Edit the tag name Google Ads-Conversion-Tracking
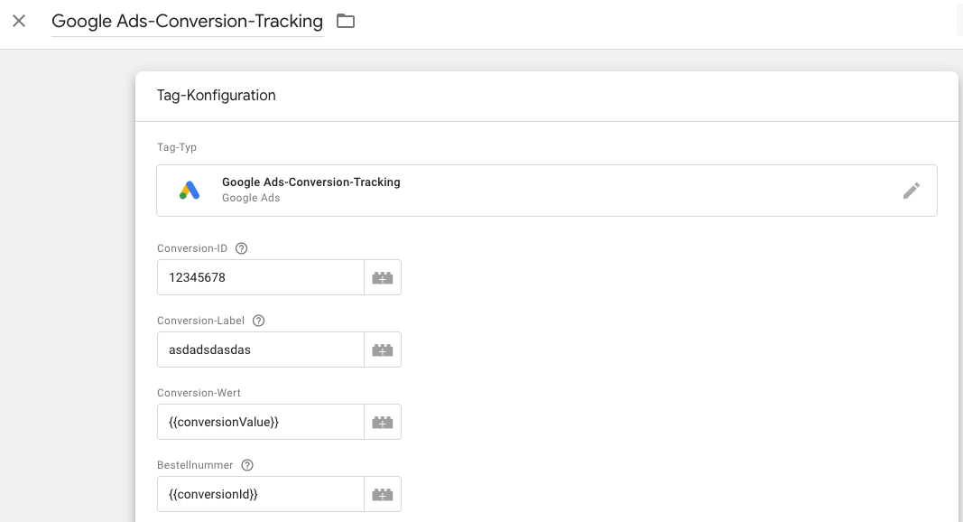This screenshot has height=522, width=963. pos(188,22)
